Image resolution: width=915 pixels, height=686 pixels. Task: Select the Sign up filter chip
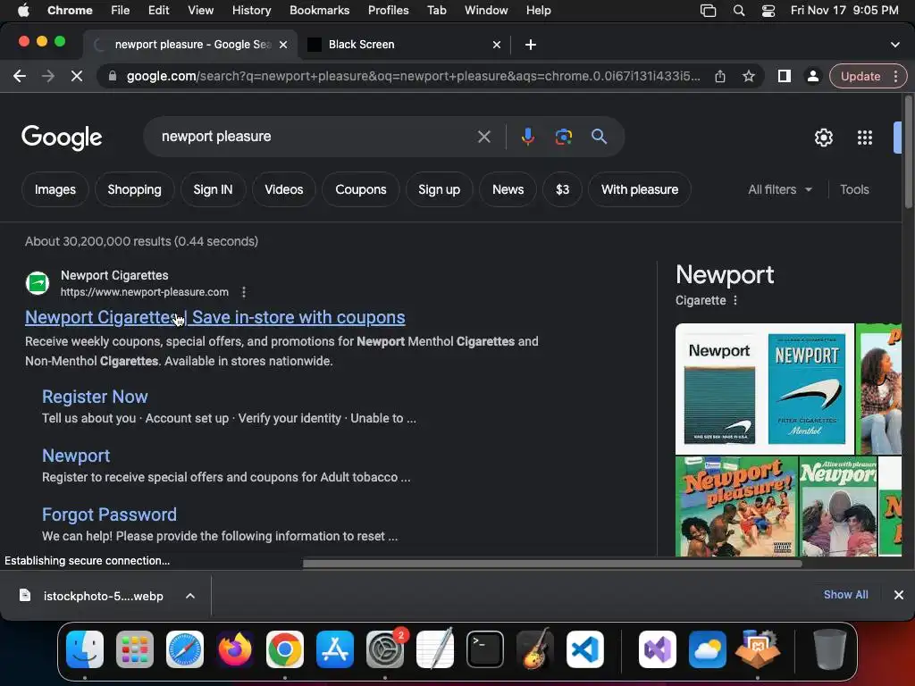pyautogui.click(x=439, y=189)
